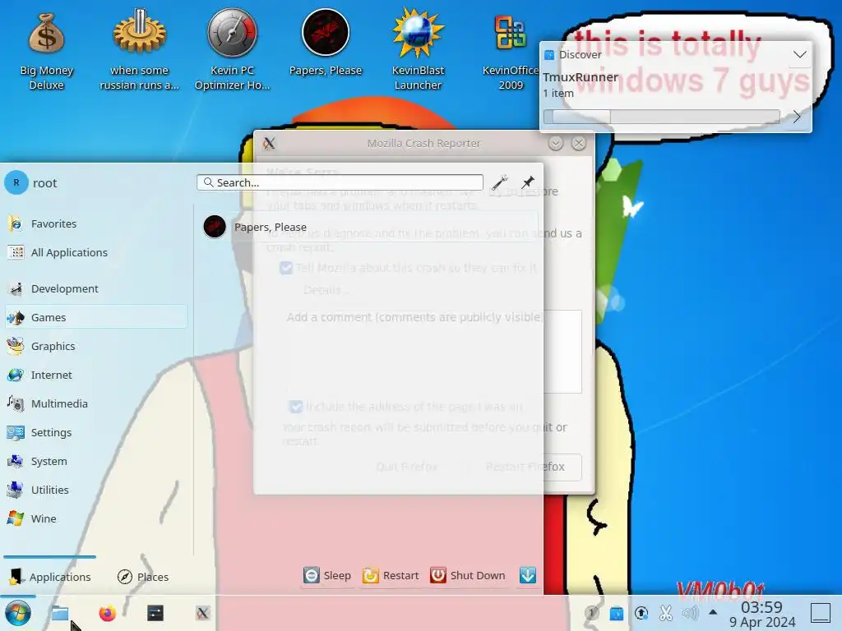Open the Graphics category
This screenshot has height=631, width=842.
(x=97, y=346)
